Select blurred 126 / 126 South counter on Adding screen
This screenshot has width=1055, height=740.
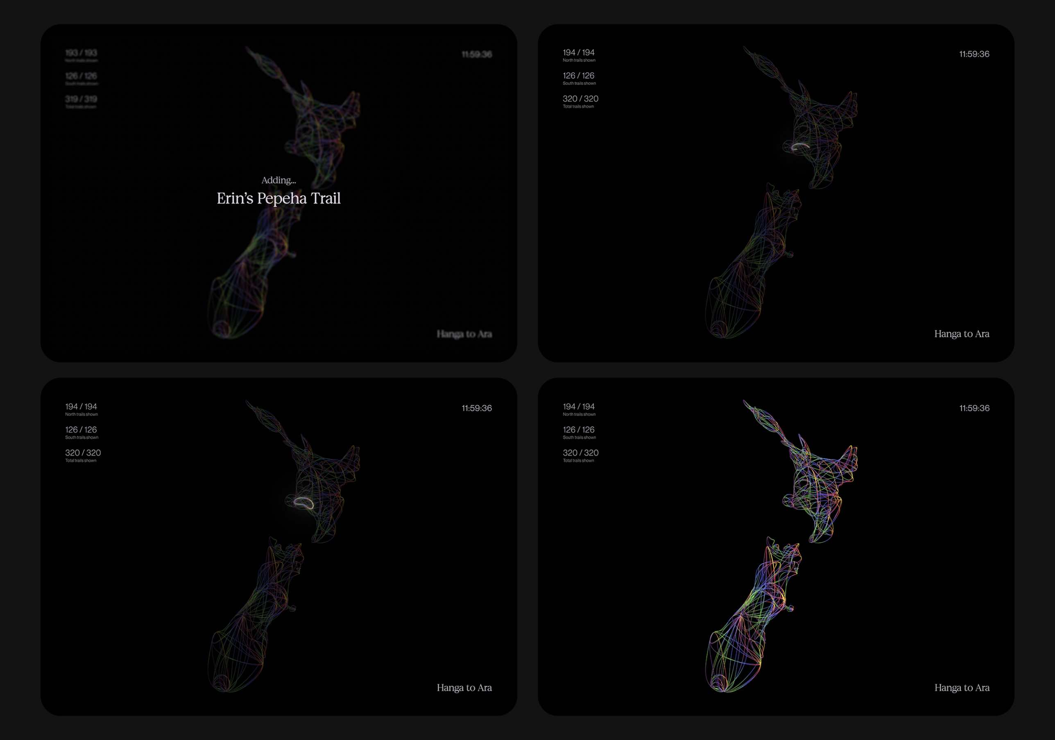tap(81, 76)
